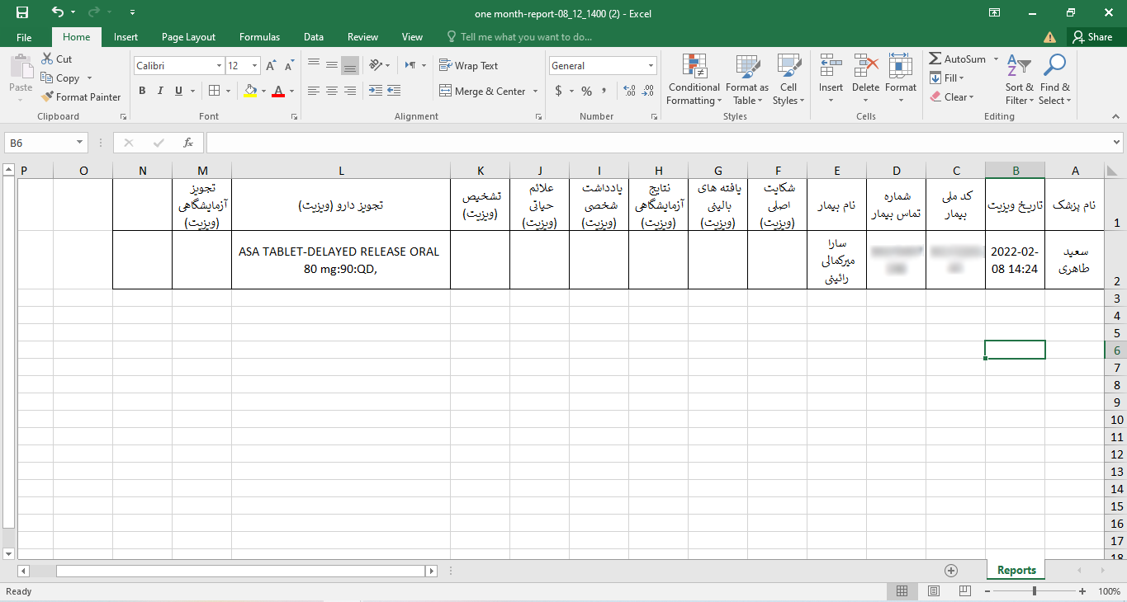Open the font size dropdown

click(255, 66)
